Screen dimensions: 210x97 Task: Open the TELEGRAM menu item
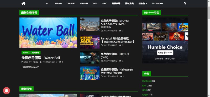157,3
